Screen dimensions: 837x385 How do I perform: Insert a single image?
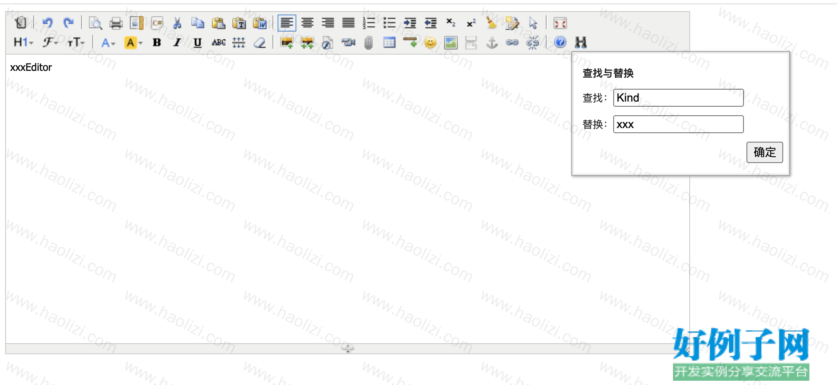(x=287, y=42)
